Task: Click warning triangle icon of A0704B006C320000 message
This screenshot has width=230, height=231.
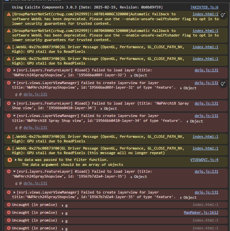Action: (x=9, y=31)
